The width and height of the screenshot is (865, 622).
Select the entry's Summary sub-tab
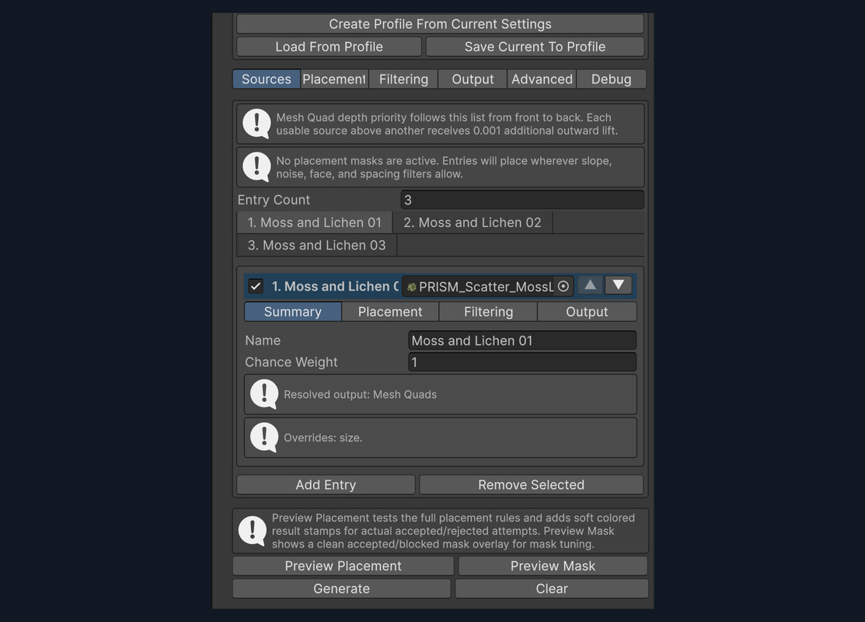(293, 312)
